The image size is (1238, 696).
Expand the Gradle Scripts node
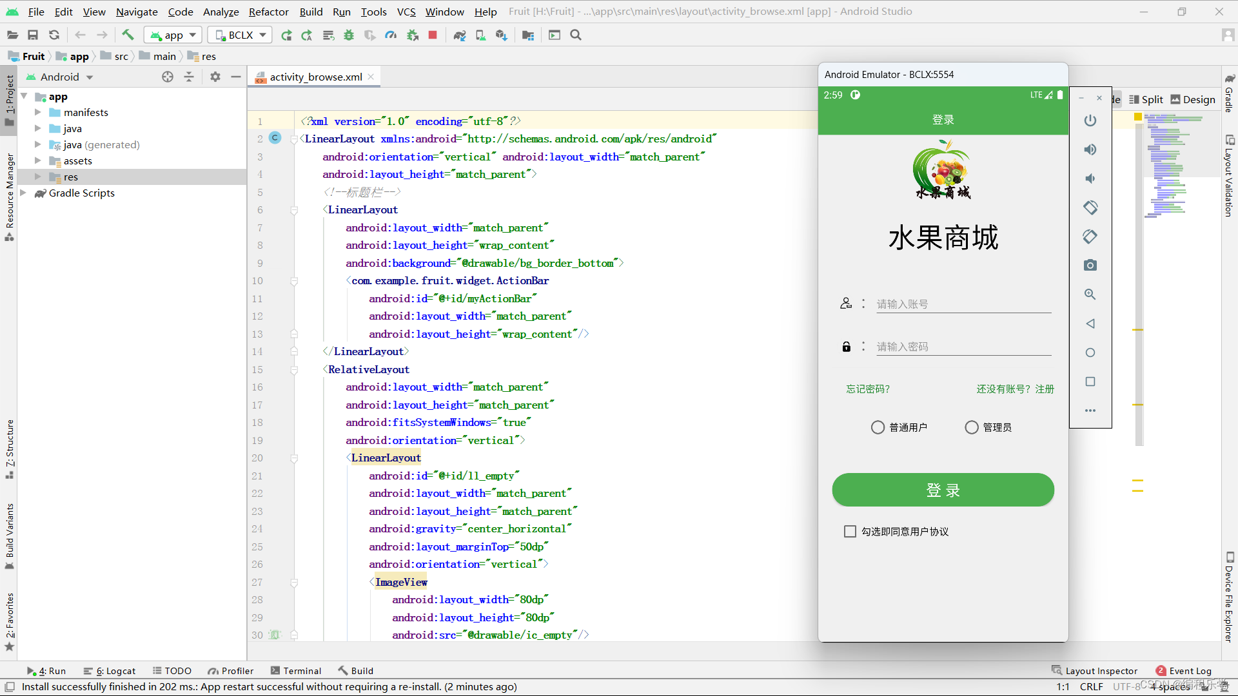pos(23,193)
